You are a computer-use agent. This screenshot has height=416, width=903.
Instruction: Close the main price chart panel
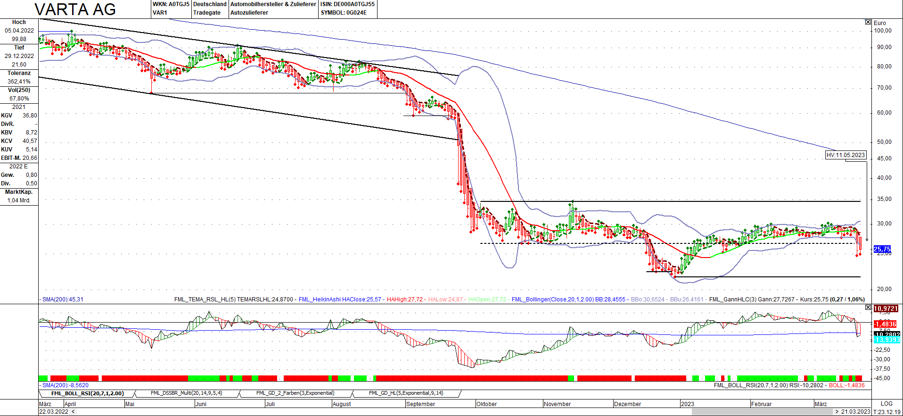tap(868, 22)
